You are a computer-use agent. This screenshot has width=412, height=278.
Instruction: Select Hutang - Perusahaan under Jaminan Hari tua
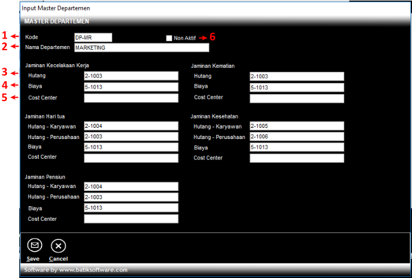(x=130, y=137)
